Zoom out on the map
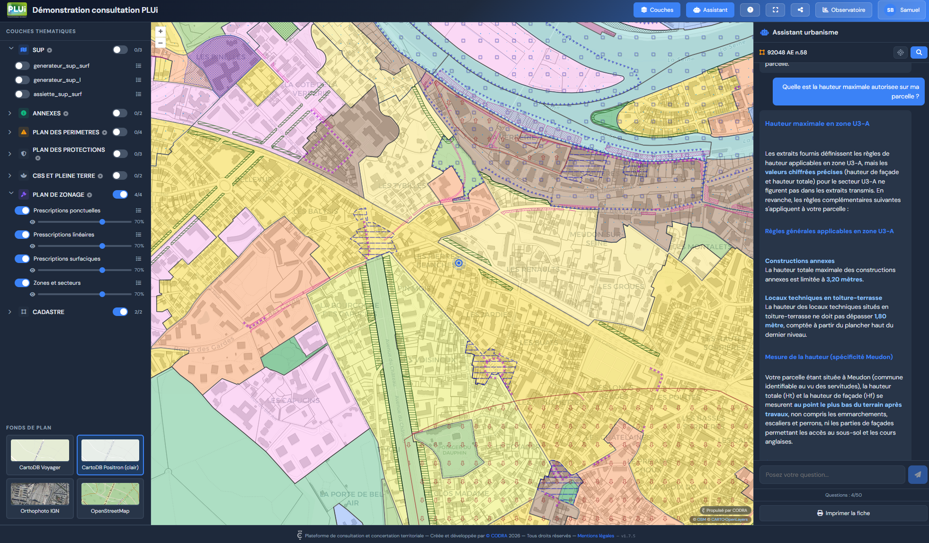This screenshot has width=929, height=543. coord(161,43)
